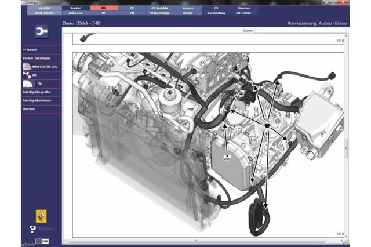Open Voraussetzungen in the sidebar
The height and width of the screenshot is (247, 371).
37,58
